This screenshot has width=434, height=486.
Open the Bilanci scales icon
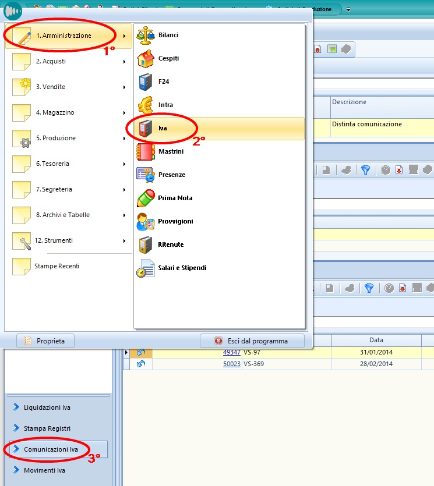coord(144,36)
